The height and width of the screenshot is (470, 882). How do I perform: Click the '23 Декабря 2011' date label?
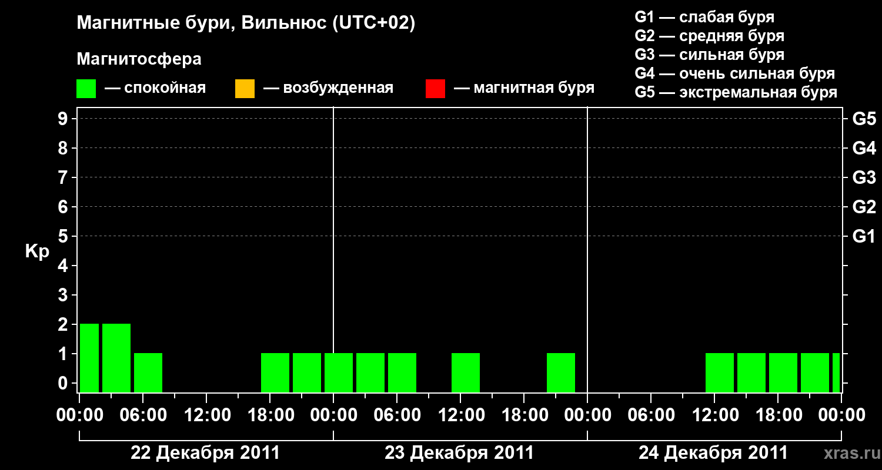459,453
